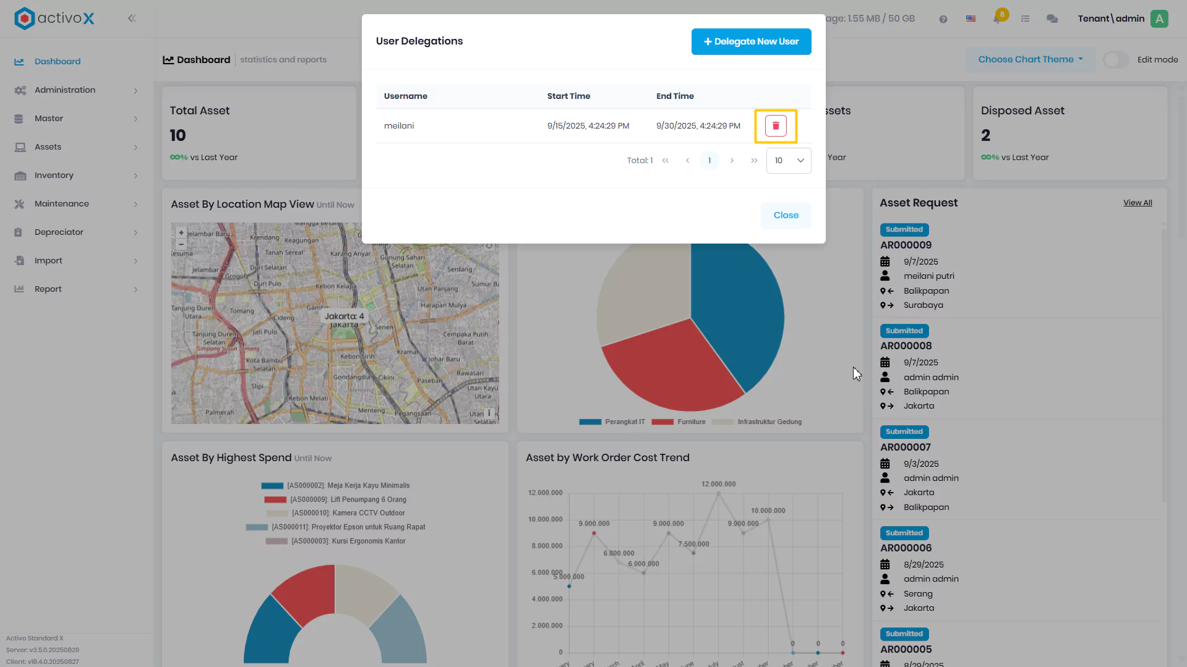Click the Import chevron arrow
Image resolution: width=1187 pixels, height=667 pixels.
point(135,261)
